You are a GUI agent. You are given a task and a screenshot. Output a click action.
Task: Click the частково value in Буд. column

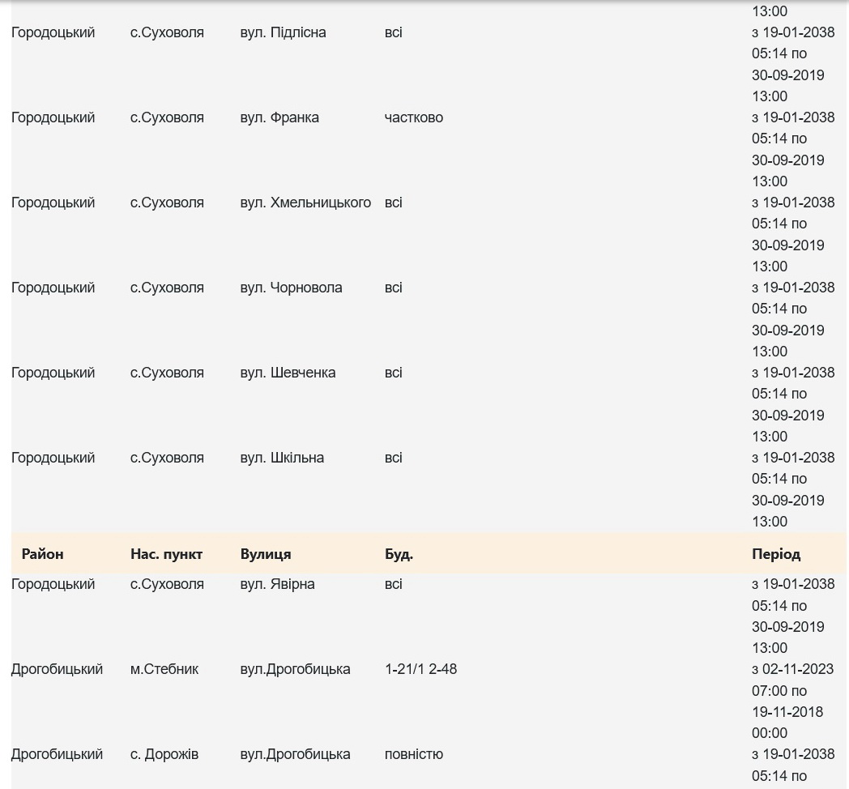click(413, 117)
